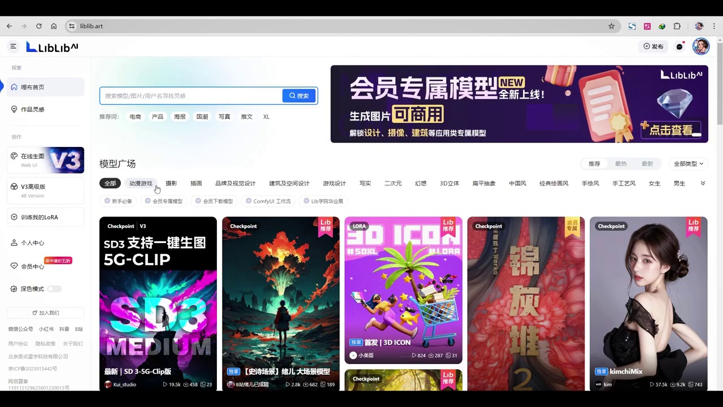This screenshot has width=723, height=407.
Task: Open the 3D ICON LoRA model card
Action: [403, 291]
